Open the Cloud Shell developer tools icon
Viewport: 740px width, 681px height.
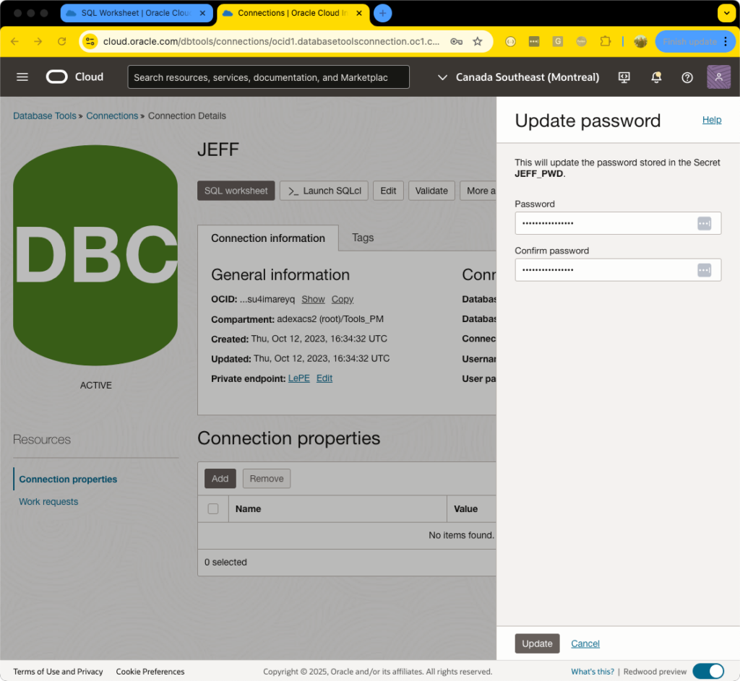[624, 77]
